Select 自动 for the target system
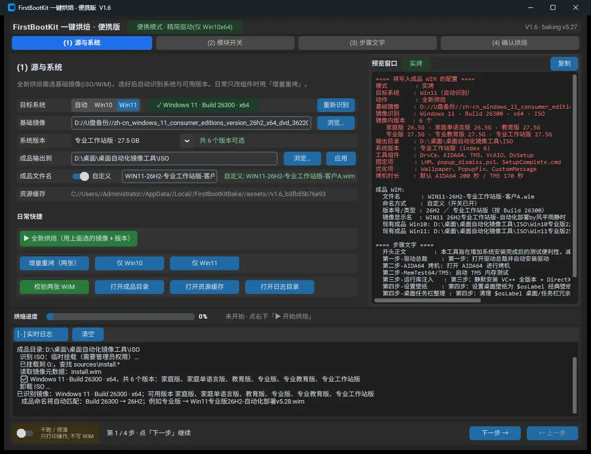 (81, 105)
